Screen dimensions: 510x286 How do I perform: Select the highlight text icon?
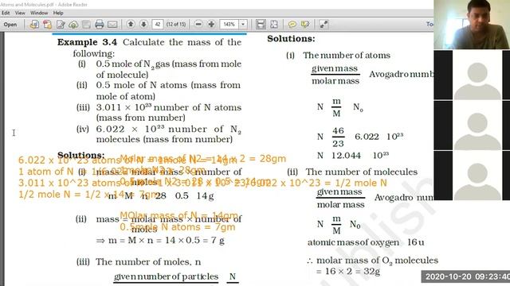pos(305,25)
